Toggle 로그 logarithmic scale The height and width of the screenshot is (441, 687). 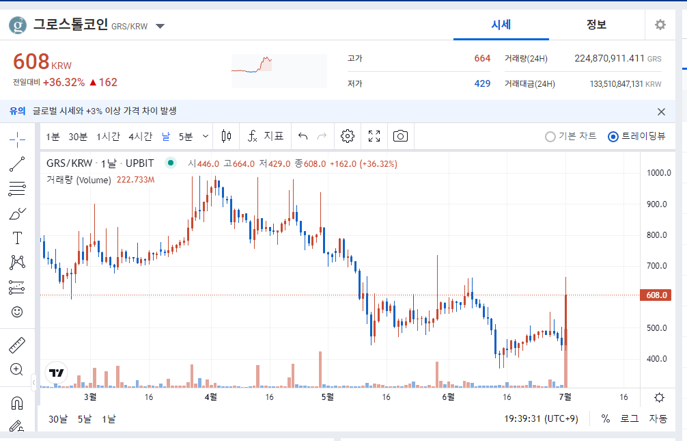630,418
